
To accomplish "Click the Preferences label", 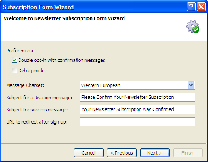I will pos(20,51).
